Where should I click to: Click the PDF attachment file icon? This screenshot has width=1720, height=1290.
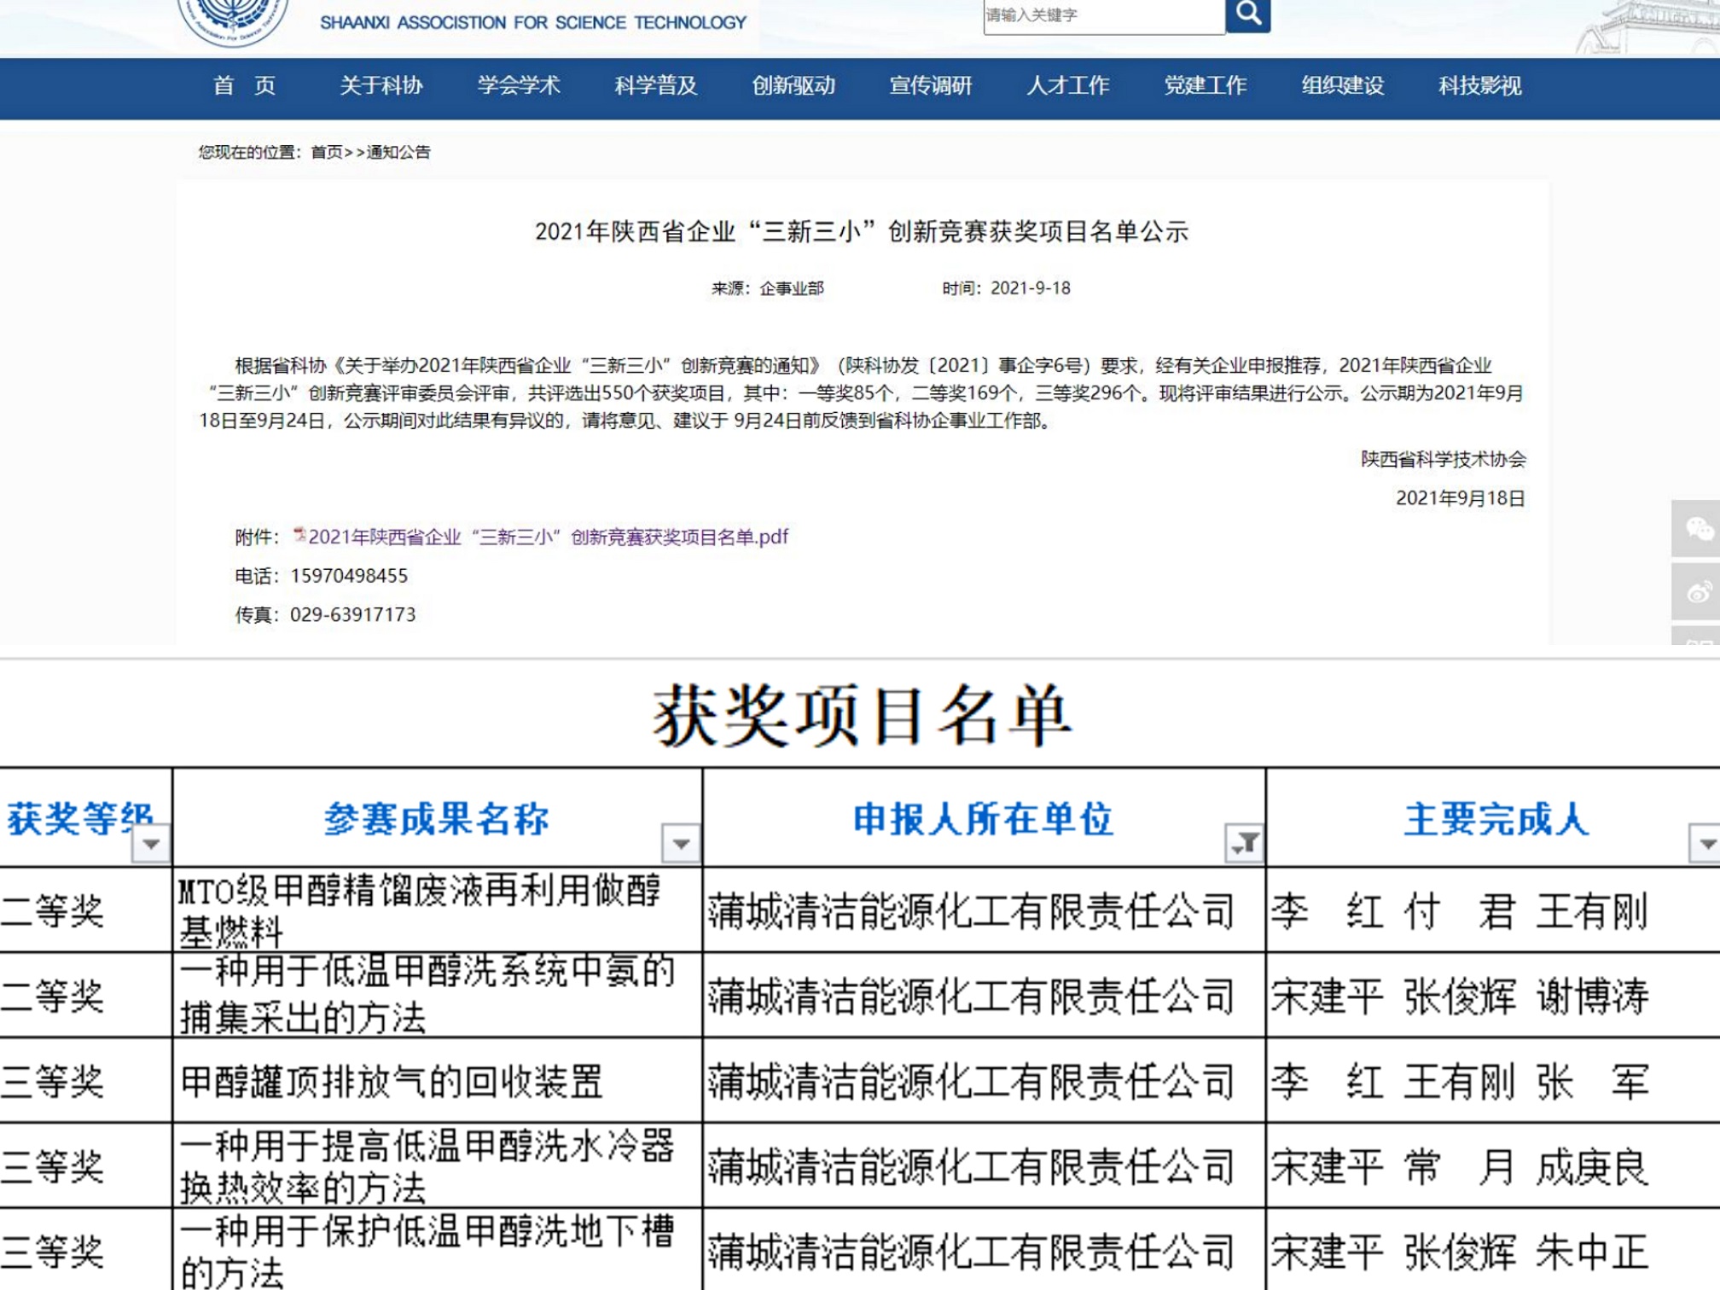pos(299,535)
